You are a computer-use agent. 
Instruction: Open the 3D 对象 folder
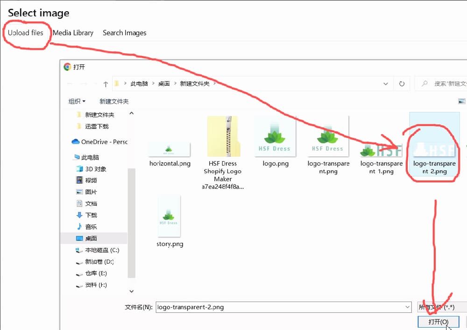tap(92, 169)
